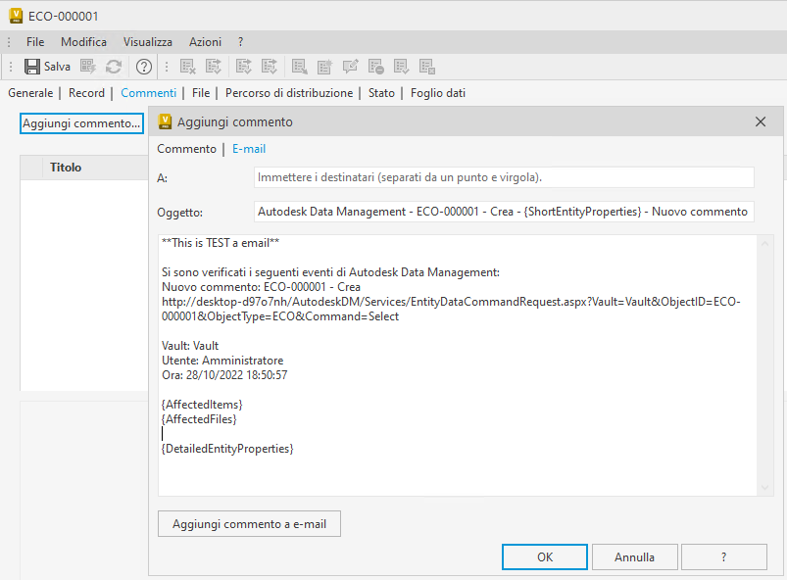Click the list with X mark toolbar icon
The height and width of the screenshot is (580, 787).
(188, 67)
